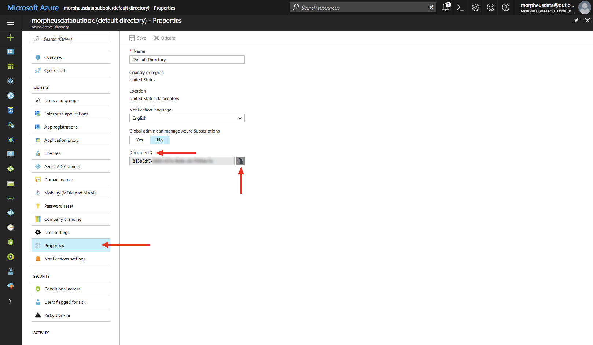593x345 pixels.
Task: Open Risky sign-ins
Action: pos(71,315)
